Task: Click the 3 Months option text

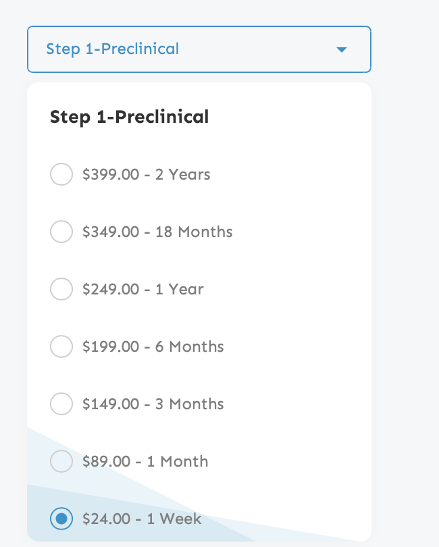Action: (152, 404)
